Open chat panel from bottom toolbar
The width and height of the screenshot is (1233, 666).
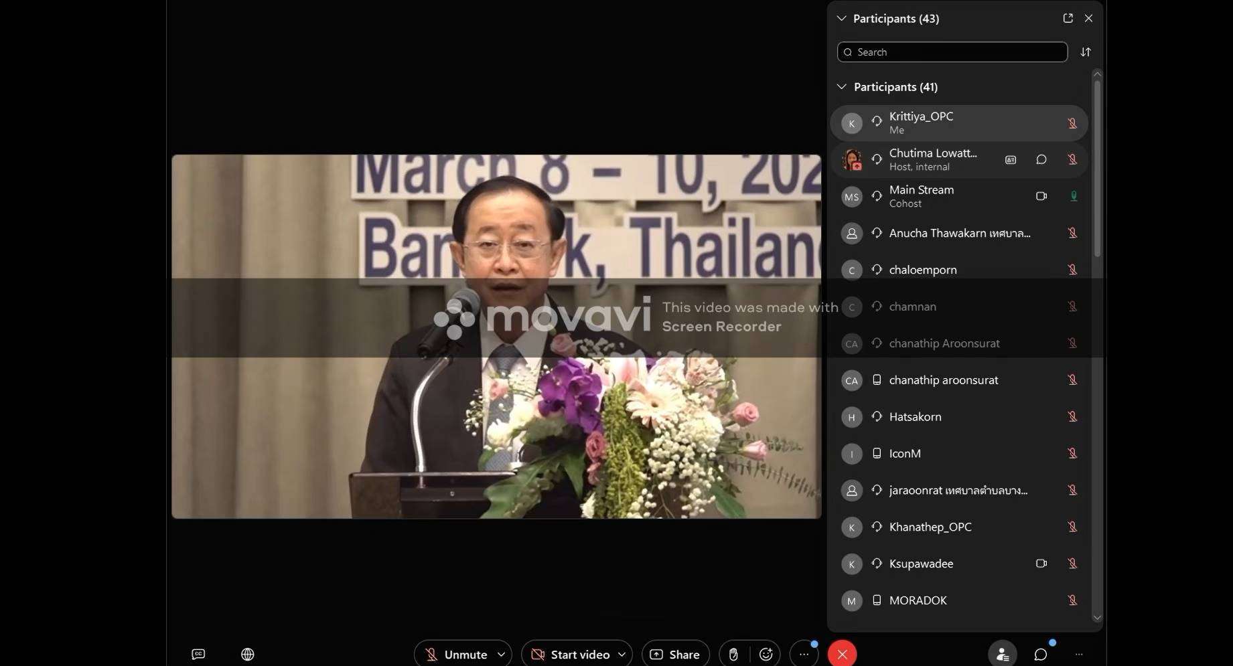click(x=1040, y=654)
